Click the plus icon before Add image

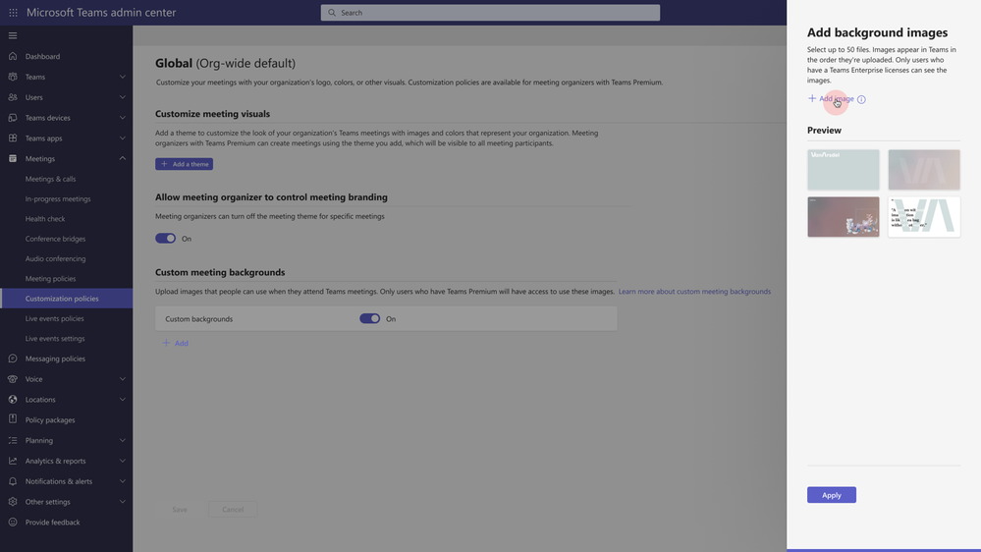[x=812, y=98]
